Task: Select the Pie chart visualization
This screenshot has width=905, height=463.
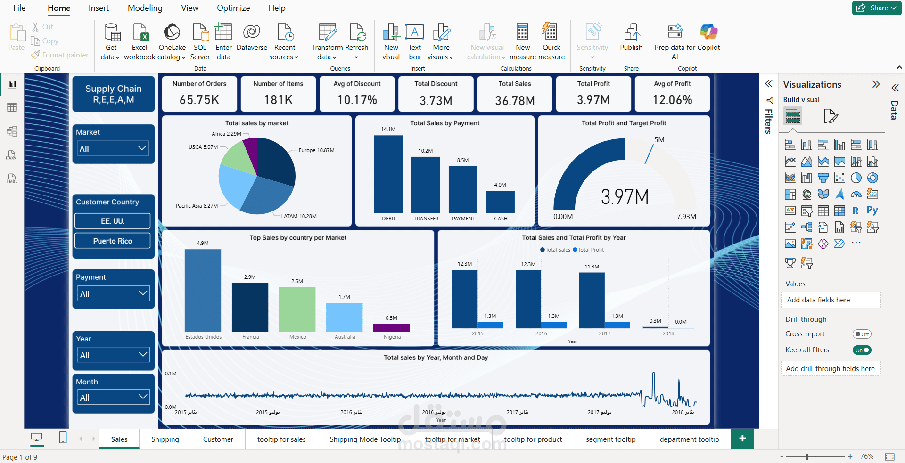Action: coord(856,178)
